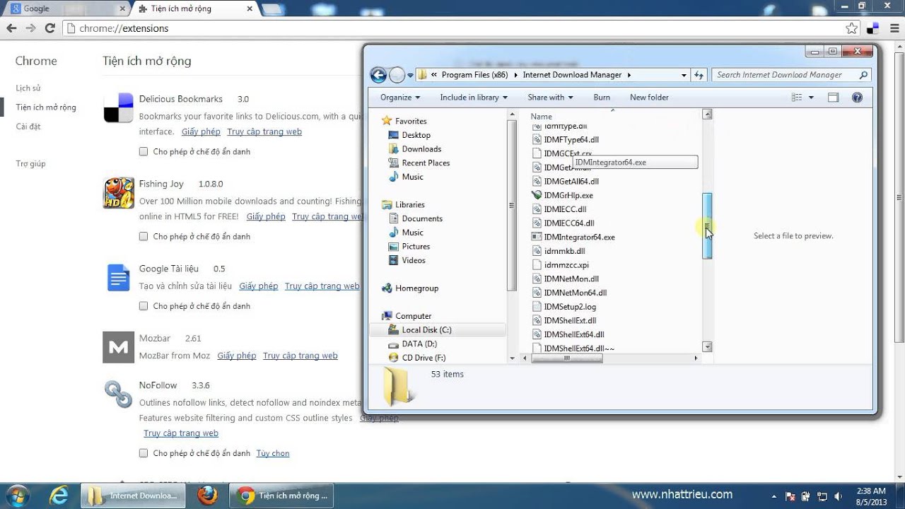Select Homegroup in navigation pane
This screenshot has width=905, height=509.
410,288
